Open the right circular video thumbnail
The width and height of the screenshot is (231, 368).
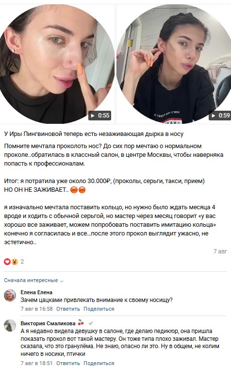click(x=174, y=64)
